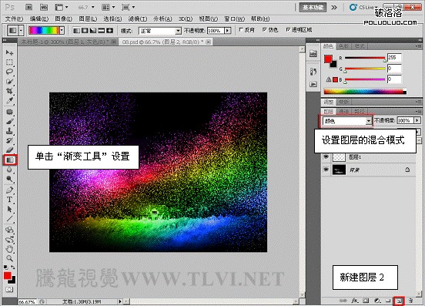
Task: Click the 基本功能 workspace button
Action: pos(313,8)
